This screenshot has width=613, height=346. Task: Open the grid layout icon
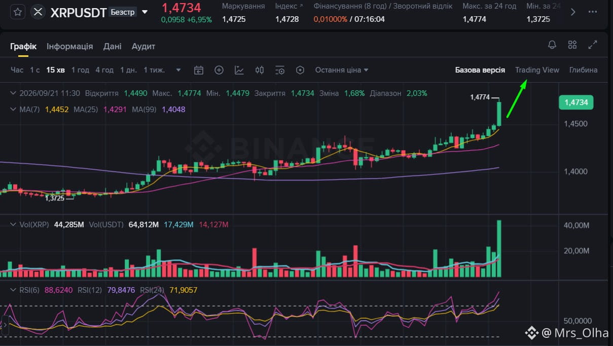tap(572, 45)
